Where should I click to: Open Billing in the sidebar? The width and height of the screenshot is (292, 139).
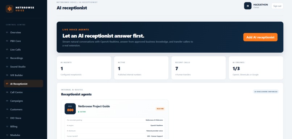coord(24,127)
